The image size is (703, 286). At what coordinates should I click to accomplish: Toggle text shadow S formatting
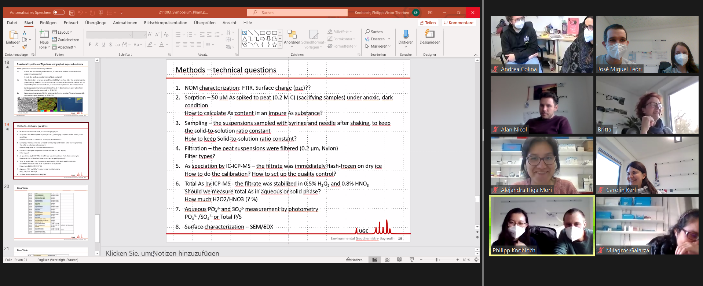pos(110,44)
